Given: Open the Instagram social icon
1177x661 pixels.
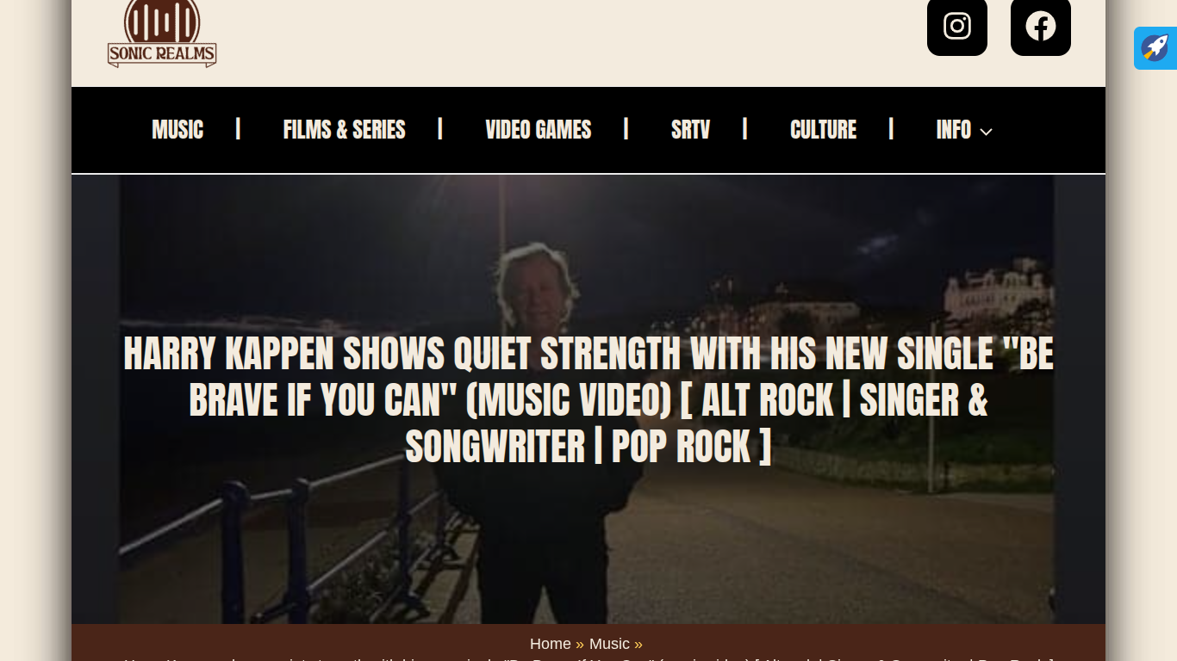Looking at the screenshot, I should (957, 26).
